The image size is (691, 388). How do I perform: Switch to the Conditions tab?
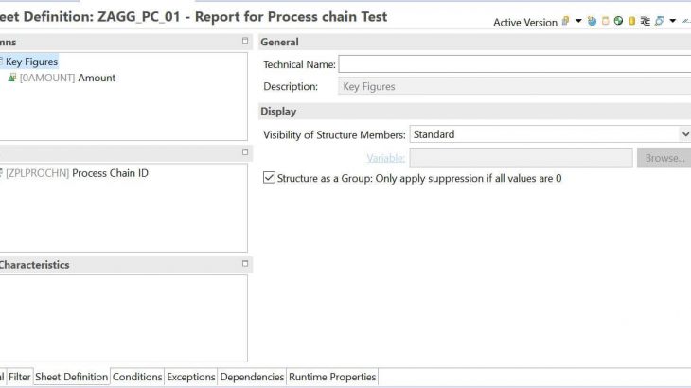coord(137,377)
